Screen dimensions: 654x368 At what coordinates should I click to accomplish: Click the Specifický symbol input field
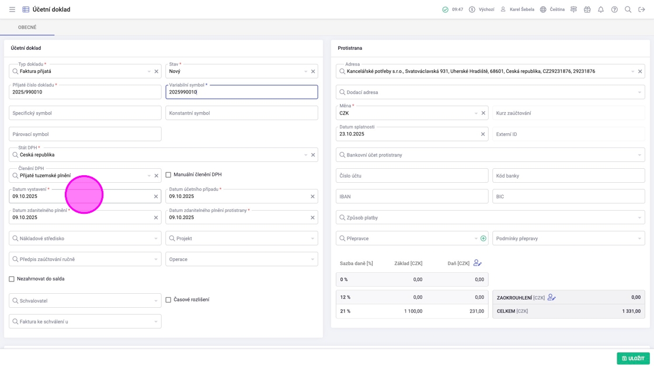tap(85, 113)
